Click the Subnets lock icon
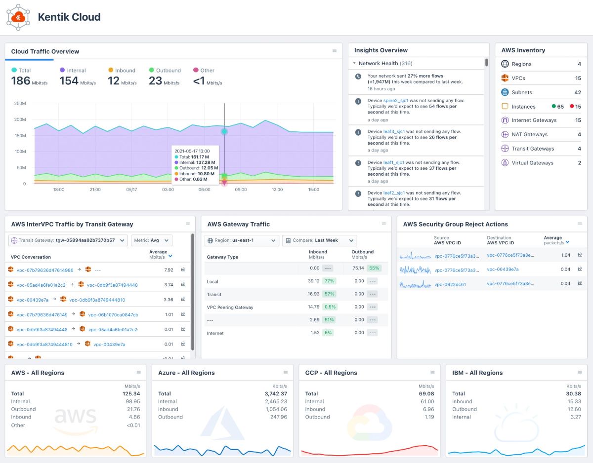The image size is (593, 463). click(505, 92)
